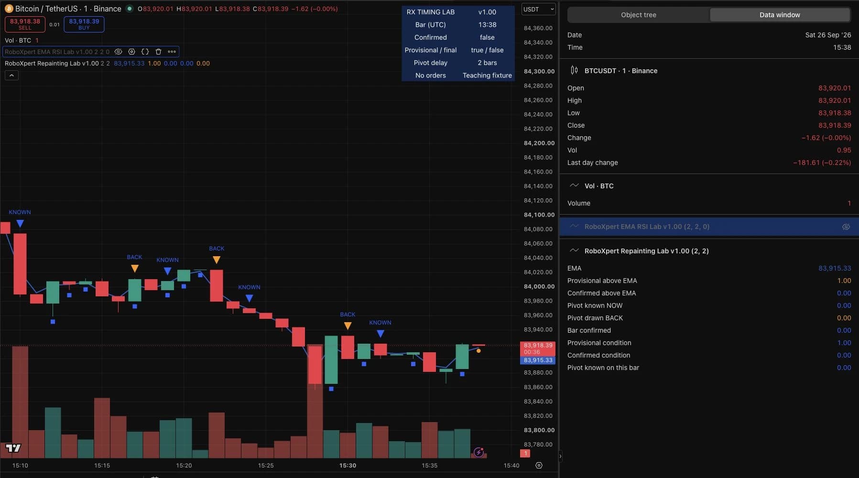Image resolution: width=859 pixels, height=478 pixels.
Task: Click the candlestick icon beside BTCUSDT
Action: [x=574, y=70]
